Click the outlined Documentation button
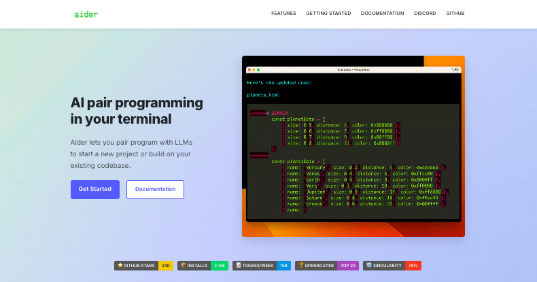Screen dimensions: 537x282 point(155,190)
